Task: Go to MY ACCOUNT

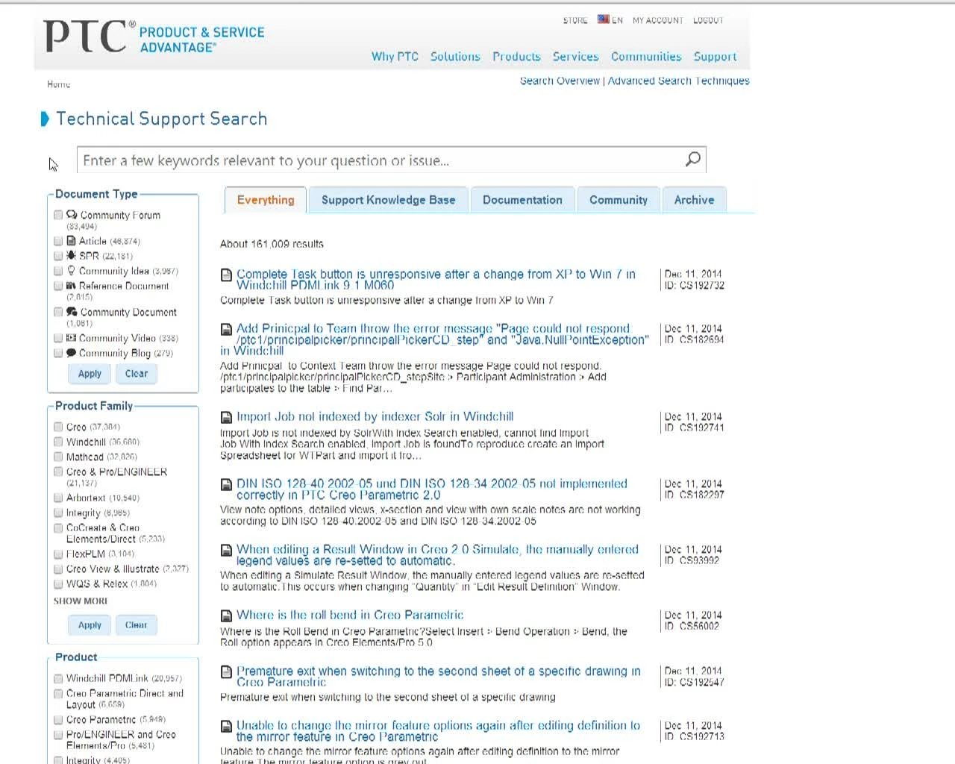Action: (657, 20)
